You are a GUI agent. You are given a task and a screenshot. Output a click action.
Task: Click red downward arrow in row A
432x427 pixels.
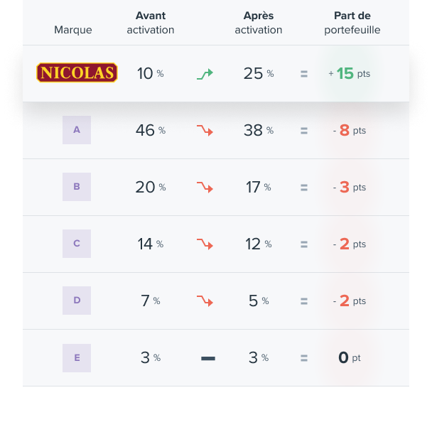(205, 130)
